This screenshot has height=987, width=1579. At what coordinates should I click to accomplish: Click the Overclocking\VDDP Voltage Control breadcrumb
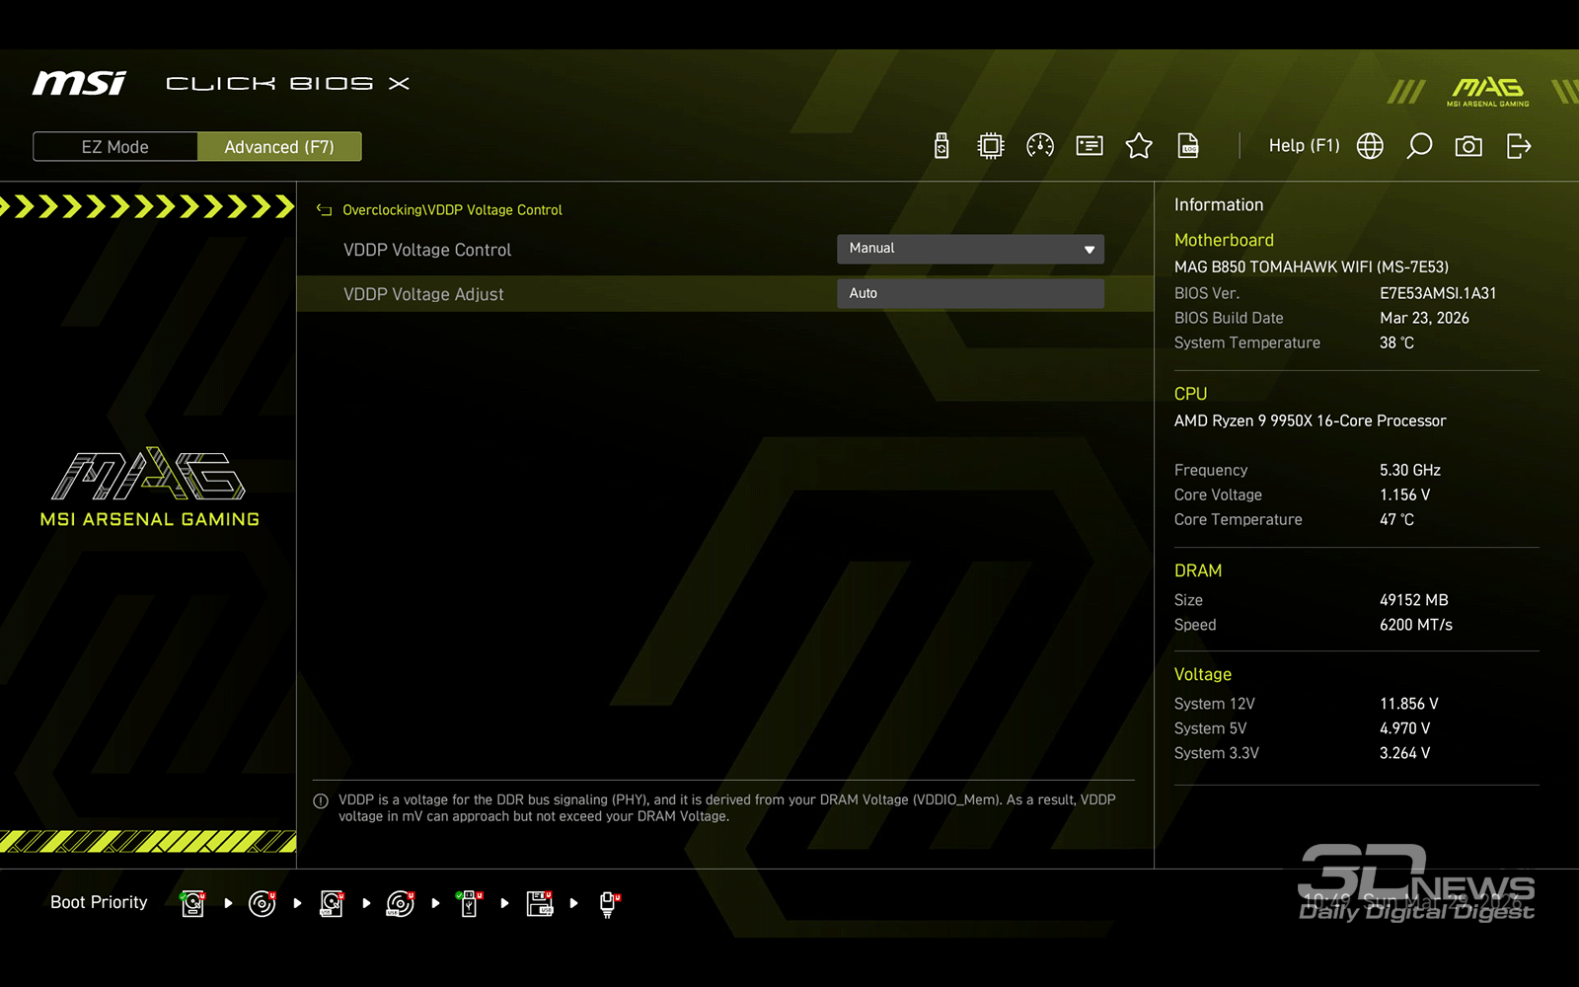(x=452, y=210)
